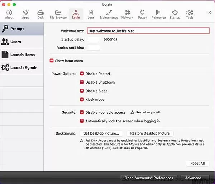
Task: Click the Startup delay seconds field
Action: (x=94, y=39)
